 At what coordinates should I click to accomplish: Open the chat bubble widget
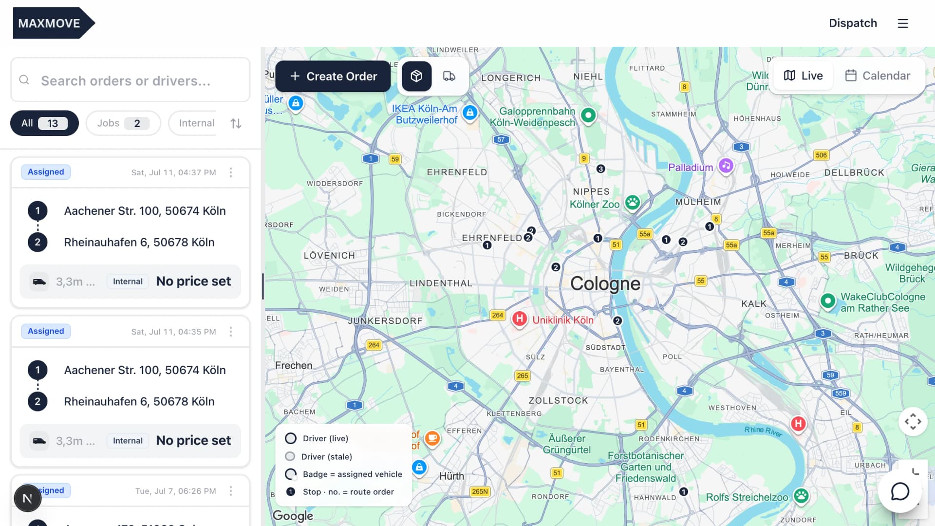900,491
